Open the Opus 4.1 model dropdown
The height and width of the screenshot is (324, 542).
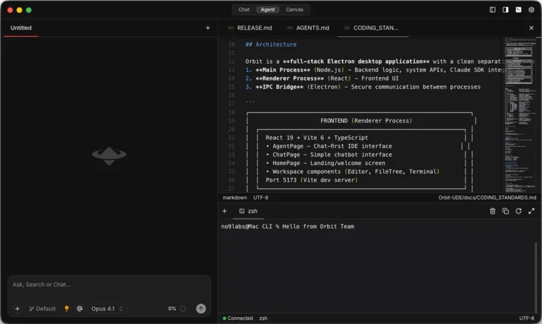pyautogui.click(x=107, y=308)
